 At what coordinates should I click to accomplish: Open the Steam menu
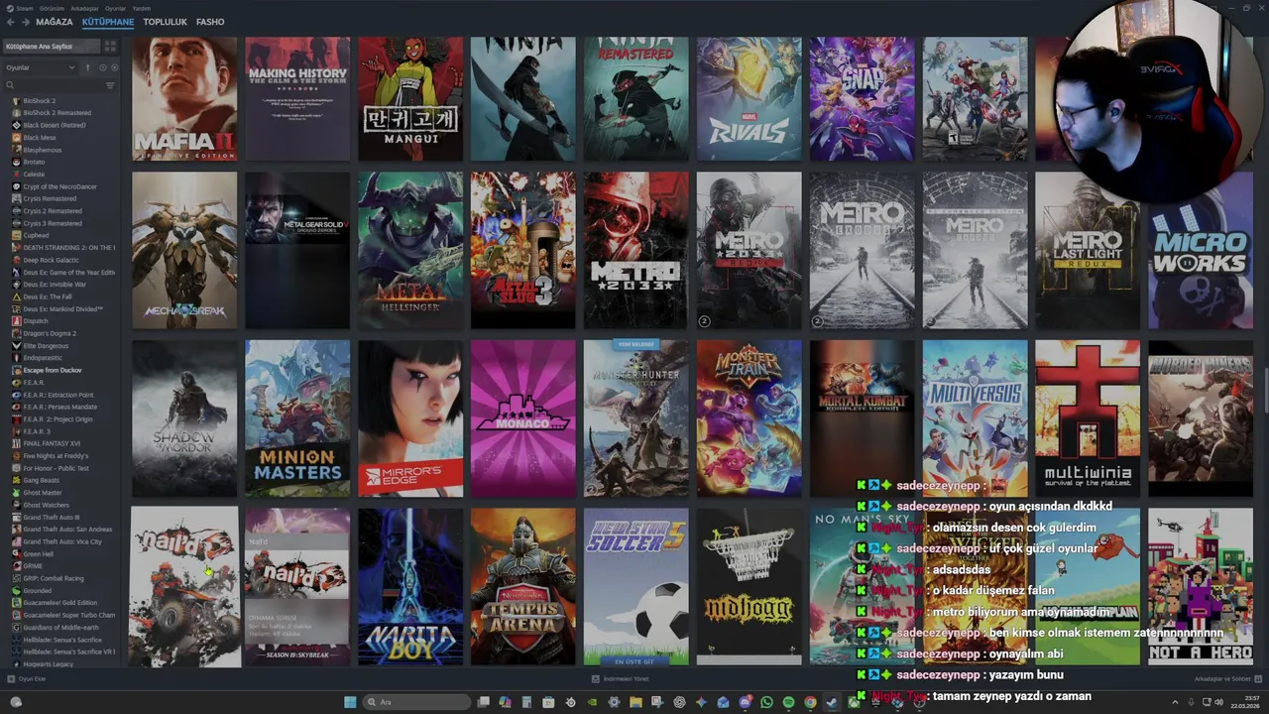coord(25,8)
